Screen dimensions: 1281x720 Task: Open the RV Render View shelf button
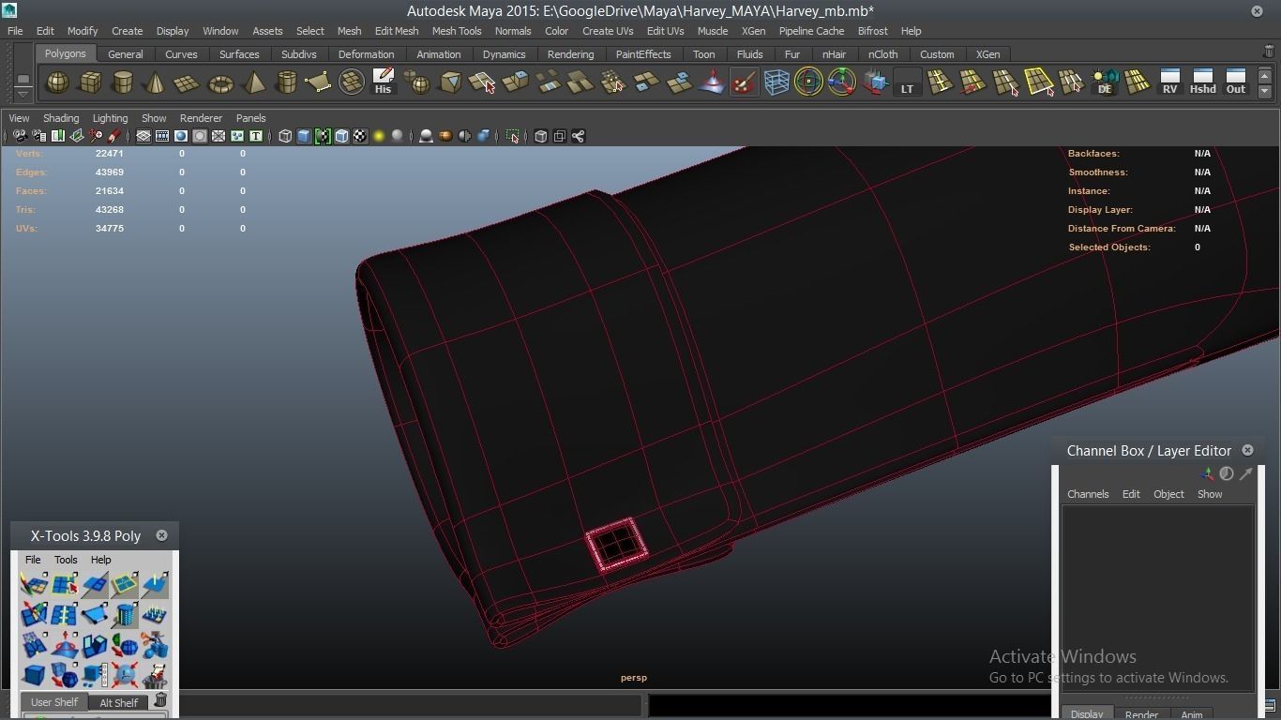[1169, 82]
